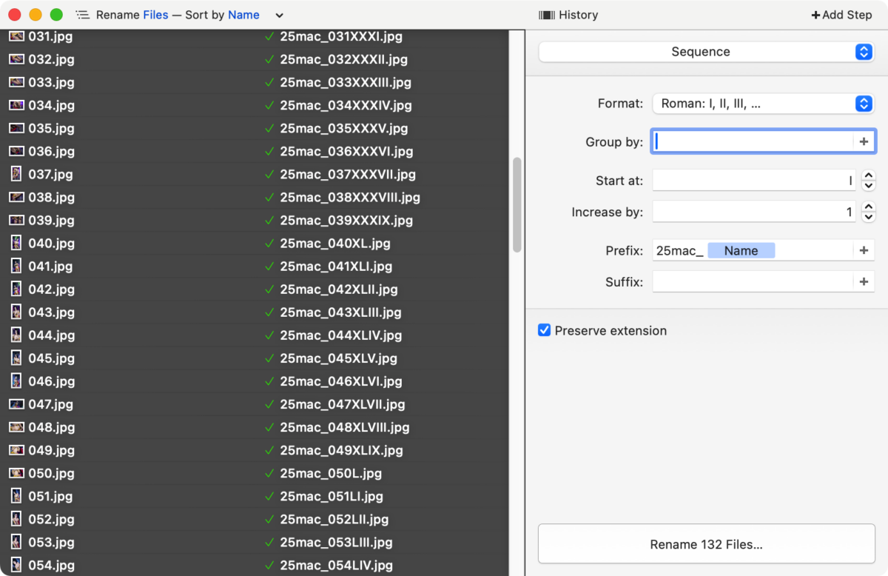The height and width of the screenshot is (576, 888).
Task: Select the file name 052.jpg
Action: [52, 519]
